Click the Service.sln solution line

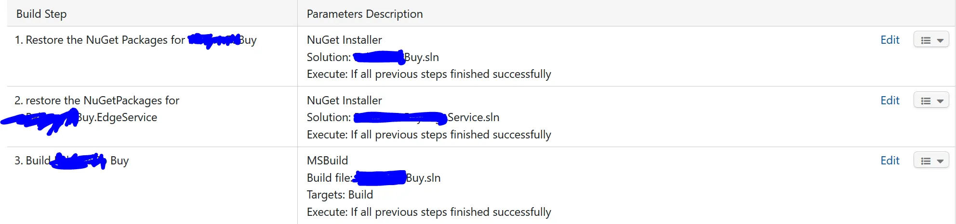tap(473, 117)
